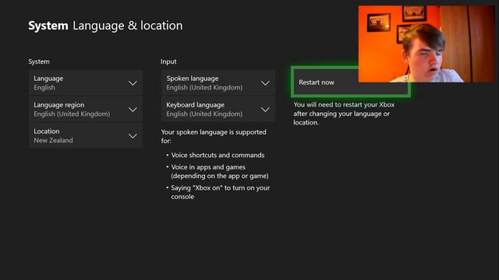Expand the Language region dropdown
Screen dimensions: 499x280
(86, 109)
